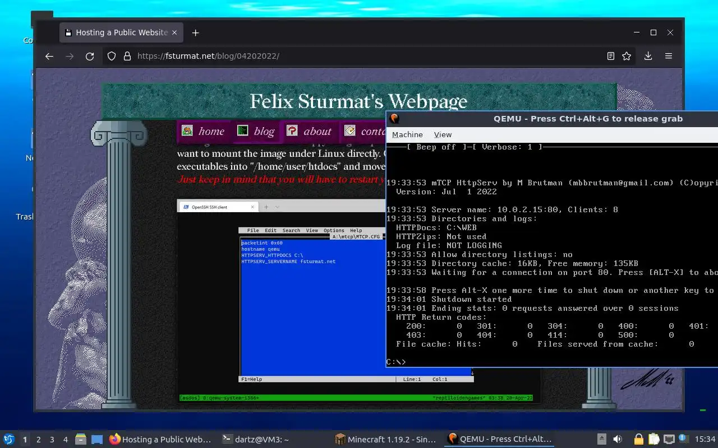Click 'Shutdown started' line in QEMU console
Image resolution: width=718 pixels, height=448 pixels.
(449, 299)
